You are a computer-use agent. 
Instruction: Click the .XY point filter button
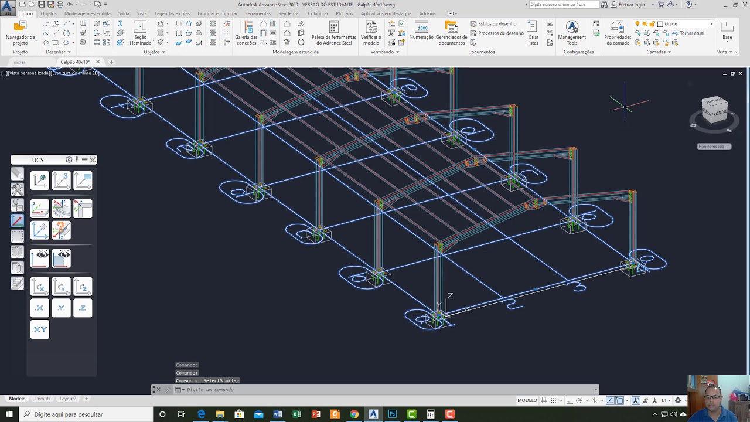click(x=40, y=329)
